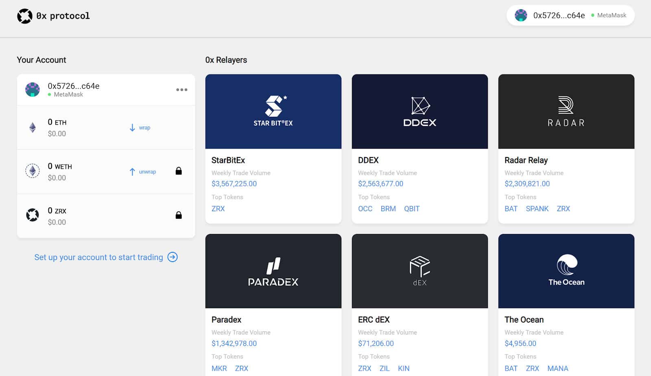
Task: Click the account avatar in Your Account card
Action: click(x=33, y=90)
